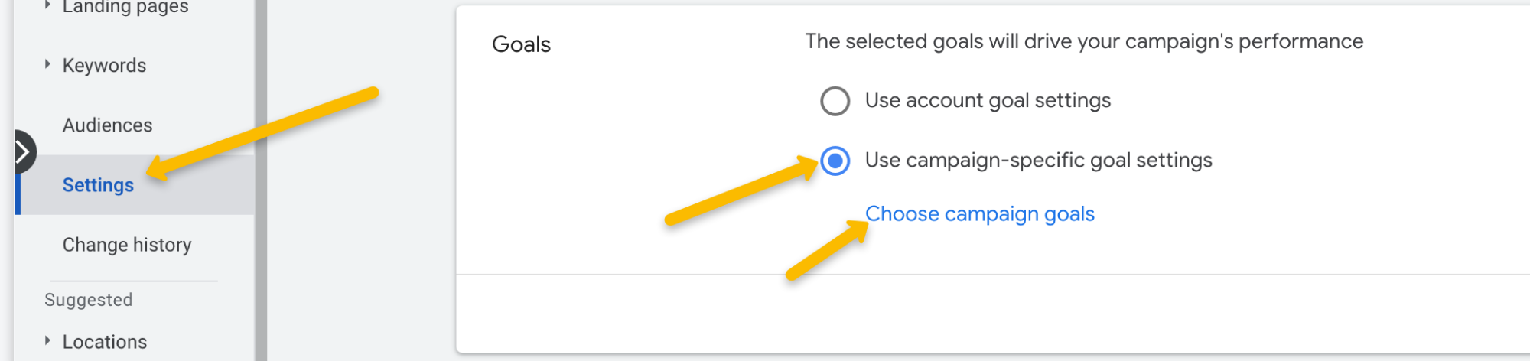Open the Keywords sidebar item

click(104, 66)
